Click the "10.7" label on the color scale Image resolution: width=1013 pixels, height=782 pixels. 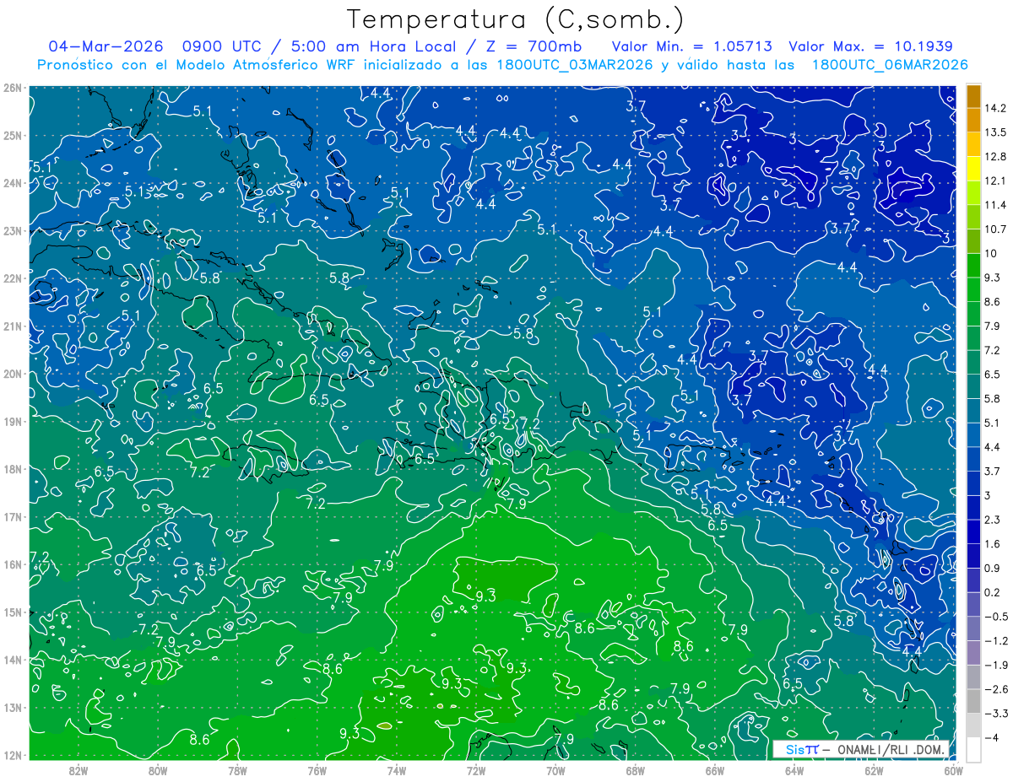[x=994, y=229]
